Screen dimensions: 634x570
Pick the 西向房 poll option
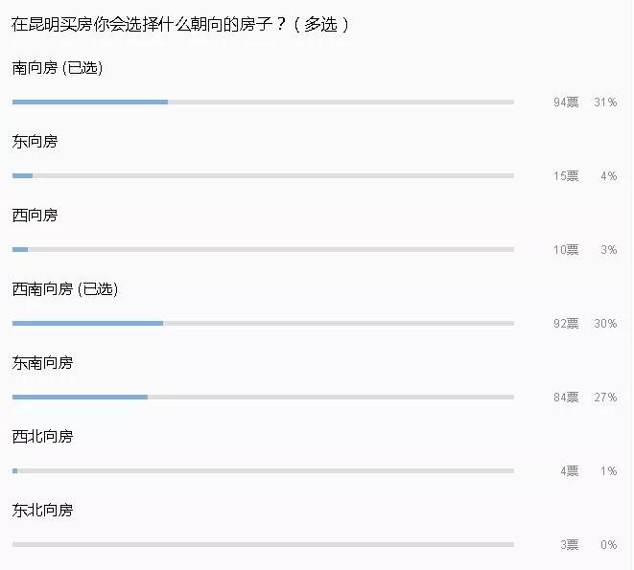(x=35, y=216)
